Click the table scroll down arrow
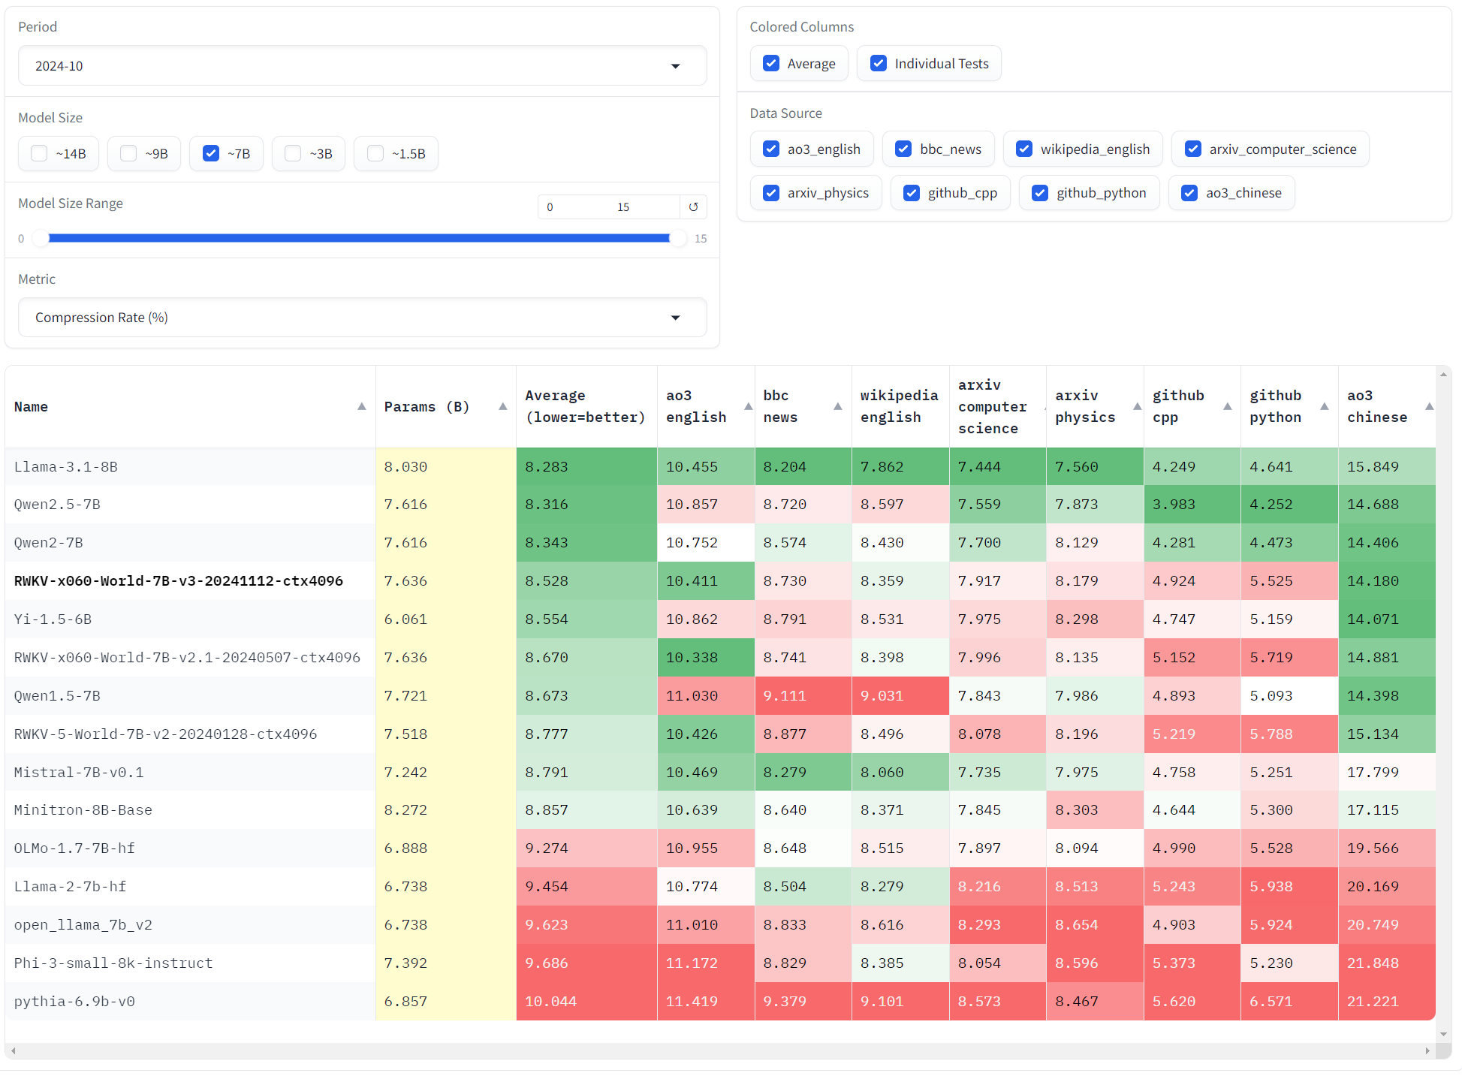 pyautogui.click(x=1442, y=1034)
